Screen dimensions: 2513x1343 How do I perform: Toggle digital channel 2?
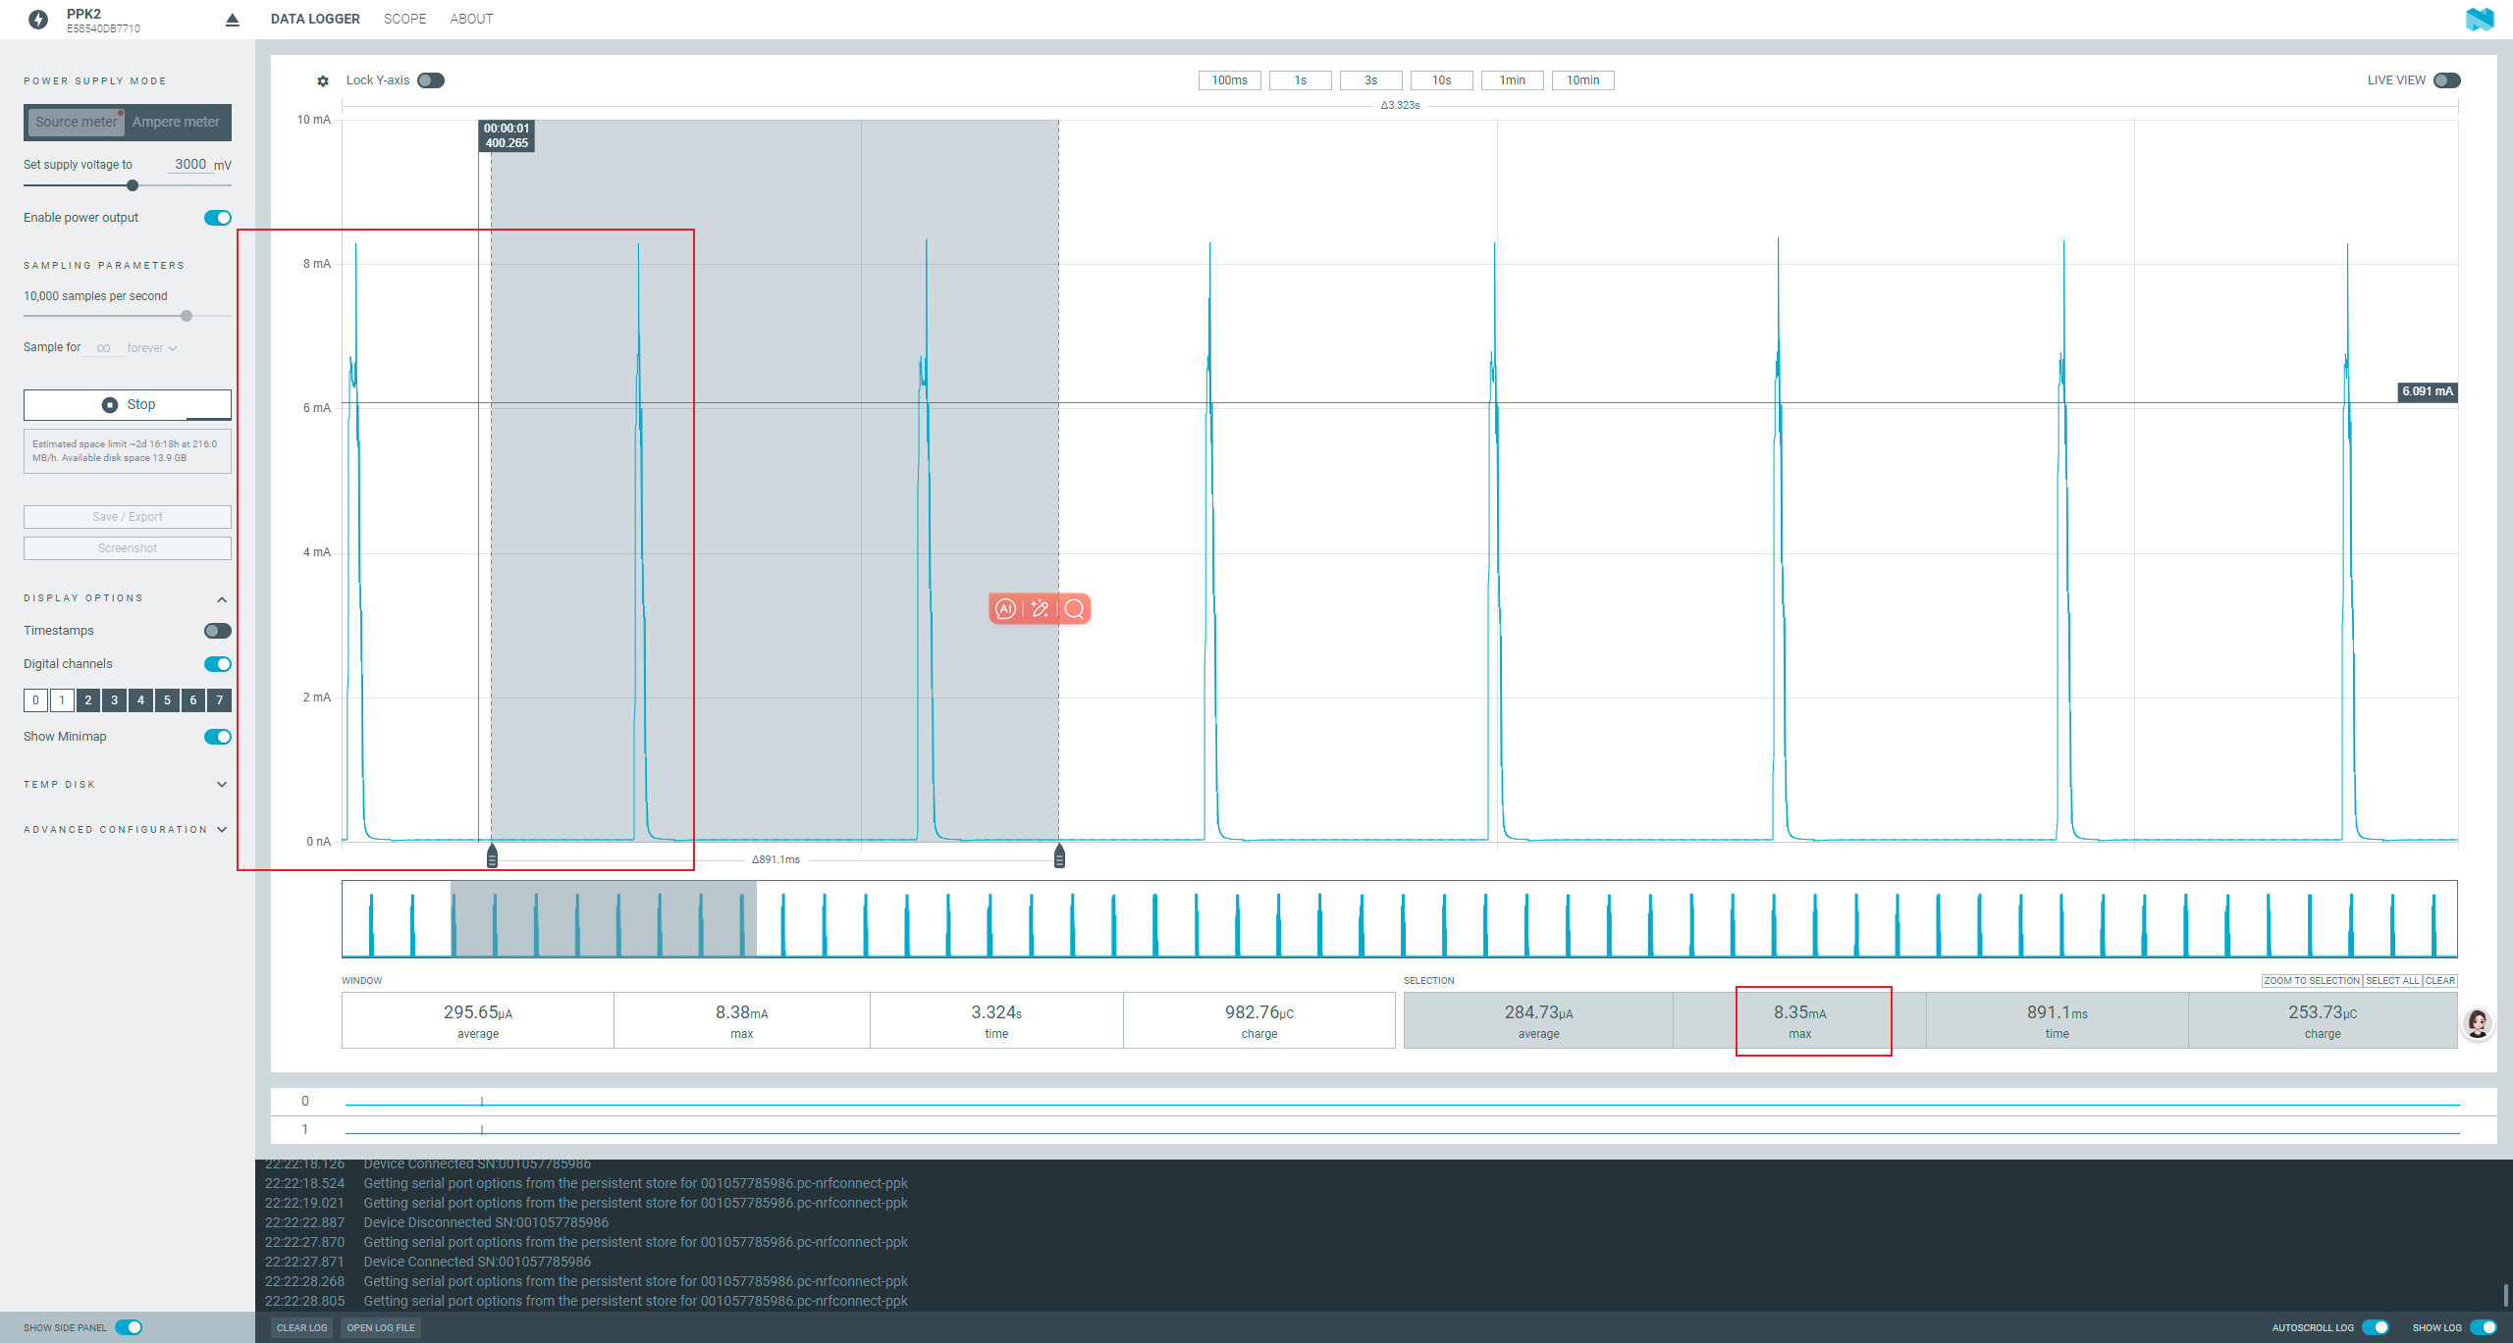coord(88,700)
